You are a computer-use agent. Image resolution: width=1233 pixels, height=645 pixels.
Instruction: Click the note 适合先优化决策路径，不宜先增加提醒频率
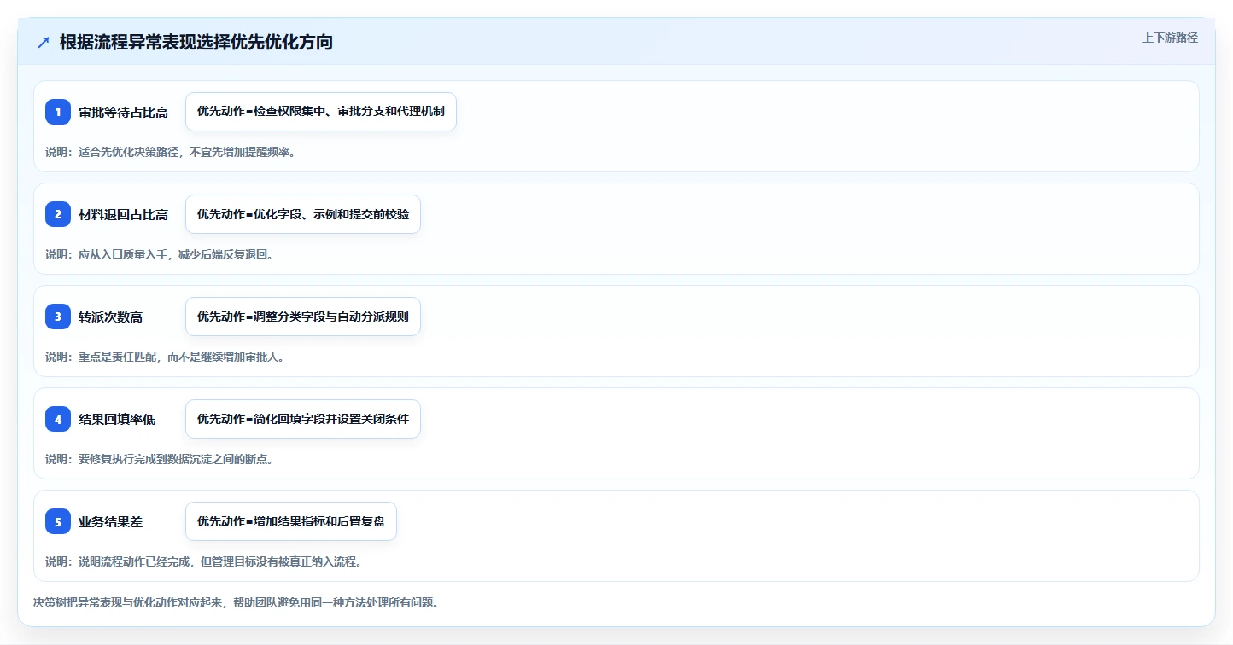click(x=171, y=152)
